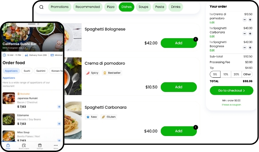Choose the Other tip option
Image resolution: width=259 pixels, height=152 pixels.
247,74
